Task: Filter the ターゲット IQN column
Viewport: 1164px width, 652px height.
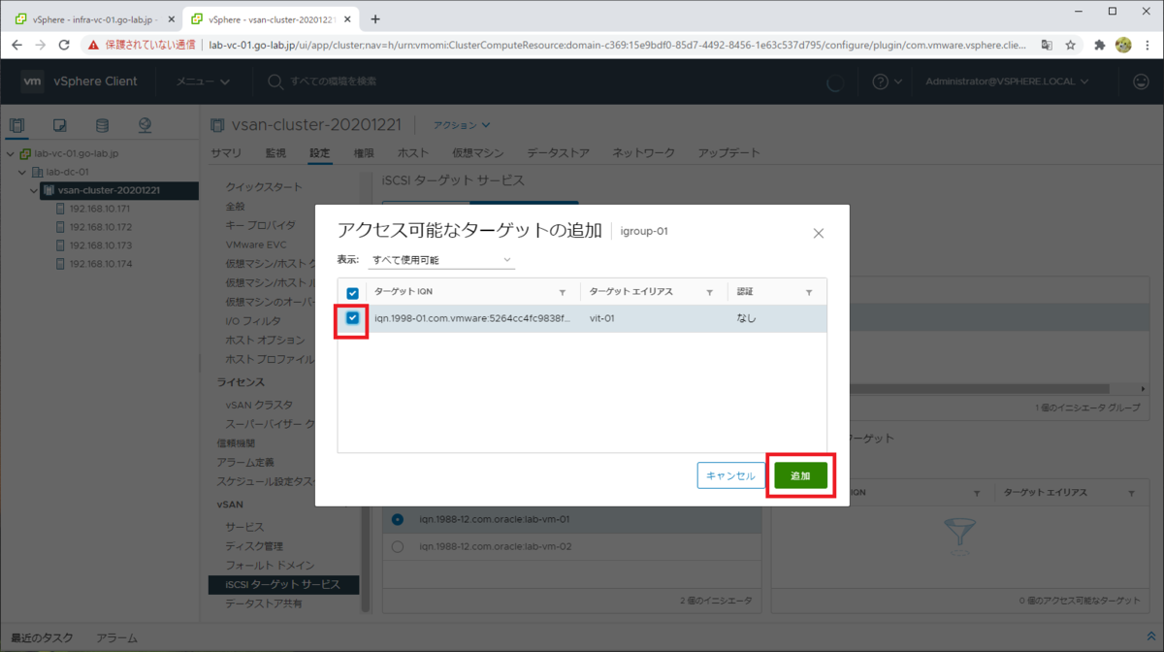Action: [x=563, y=292]
